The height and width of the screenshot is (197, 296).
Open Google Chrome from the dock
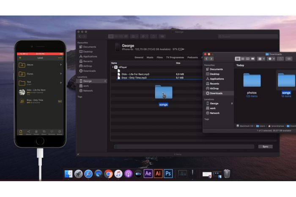(x=108, y=174)
